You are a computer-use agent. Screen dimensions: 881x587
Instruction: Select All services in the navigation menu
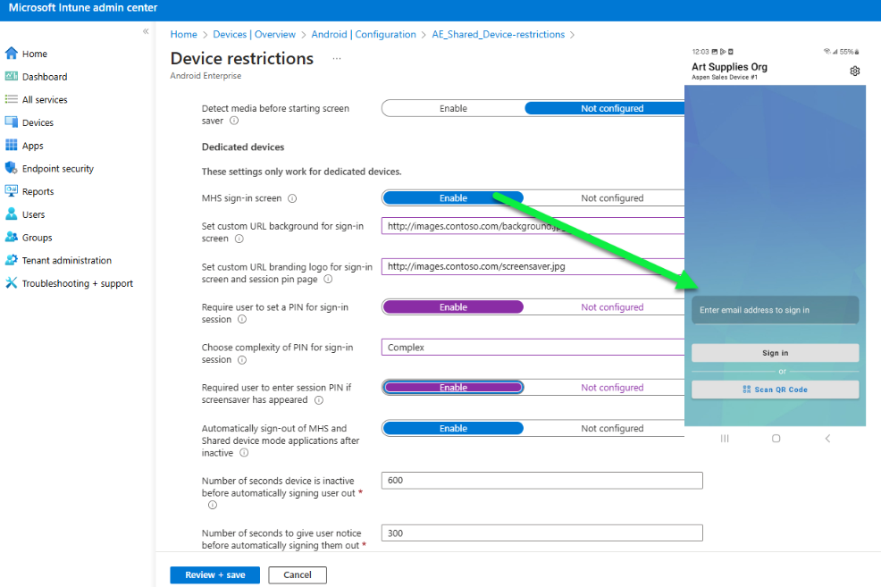(x=45, y=100)
